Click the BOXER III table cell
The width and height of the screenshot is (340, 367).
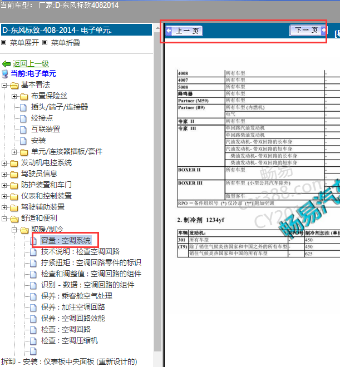(201, 190)
